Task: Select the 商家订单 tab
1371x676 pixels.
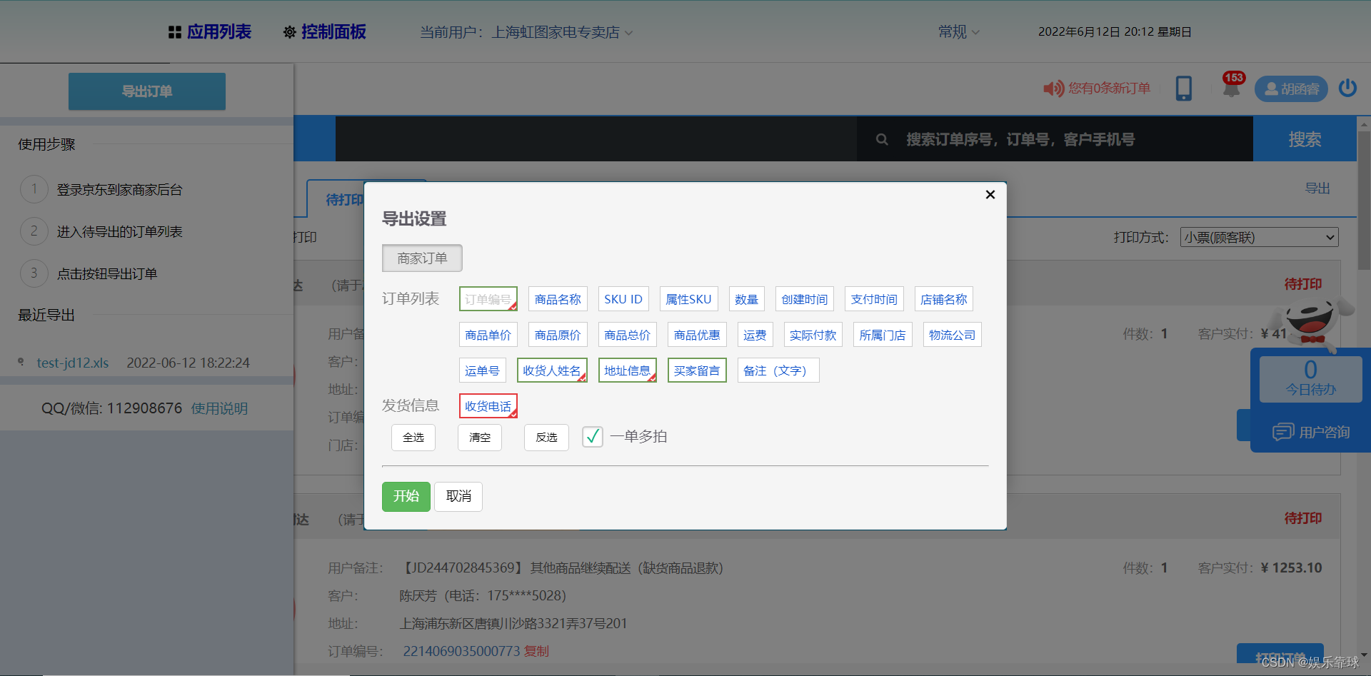Action: coord(422,258)
